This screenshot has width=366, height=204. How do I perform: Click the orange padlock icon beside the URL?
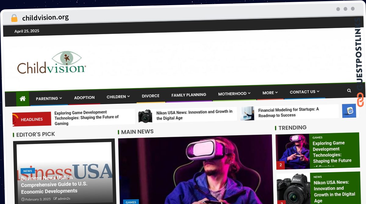coord(14,18)
